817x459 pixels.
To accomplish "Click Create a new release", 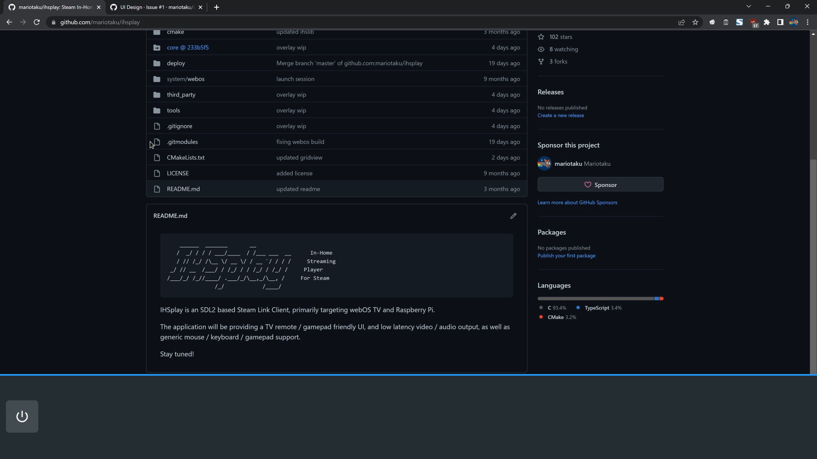I will click(561, 116).
